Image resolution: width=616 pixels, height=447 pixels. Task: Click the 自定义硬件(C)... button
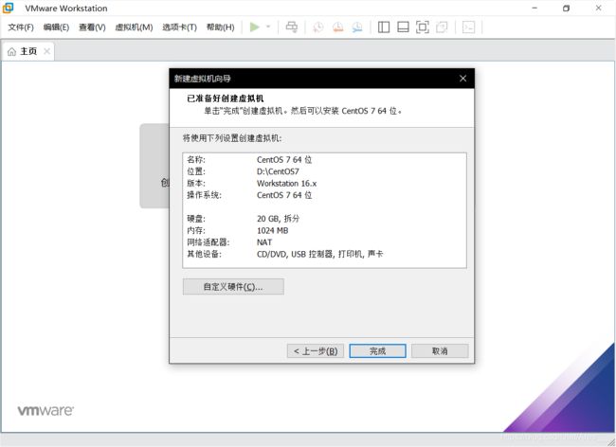pyautogui.click(x=233, y=287)
